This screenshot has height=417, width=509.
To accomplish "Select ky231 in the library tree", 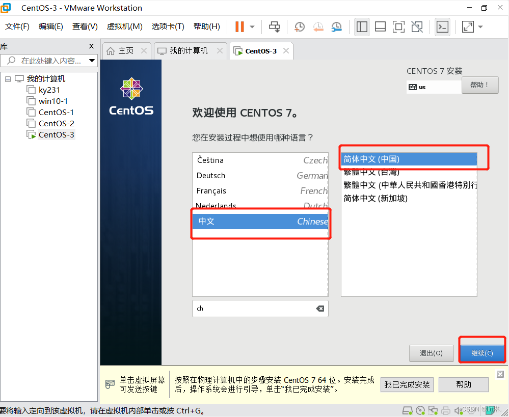I will (49, 90).
